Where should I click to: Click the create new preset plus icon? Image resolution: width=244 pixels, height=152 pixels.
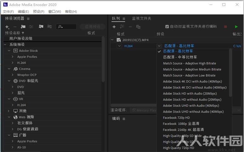[x=7, y=27]
